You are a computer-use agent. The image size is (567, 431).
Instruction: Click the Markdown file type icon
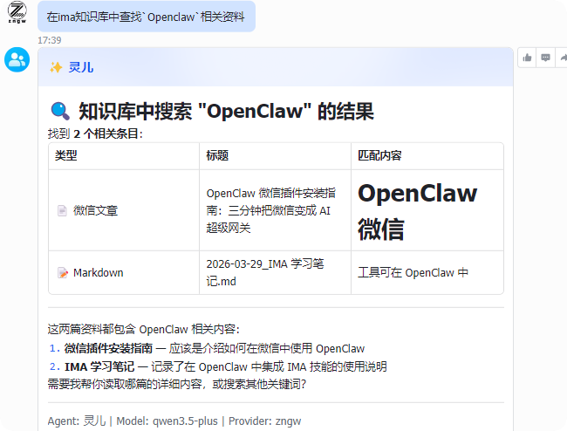click(x=62, y=272)
